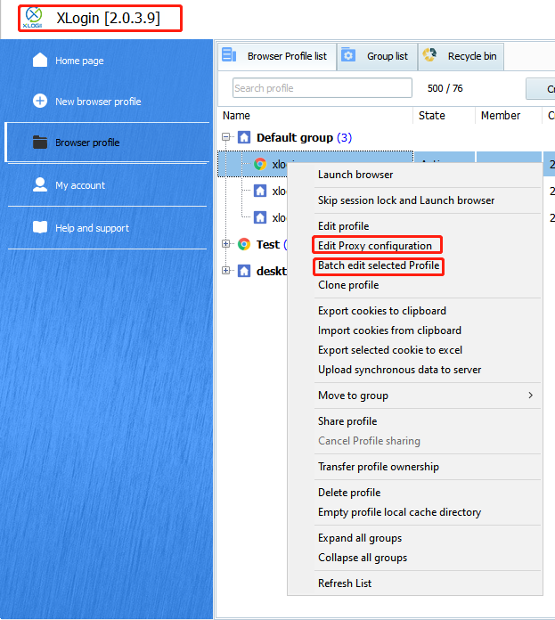Screen dimensions: 555x620
Task: Click the folder icon beside Browser profile
Action: point(40,142)
